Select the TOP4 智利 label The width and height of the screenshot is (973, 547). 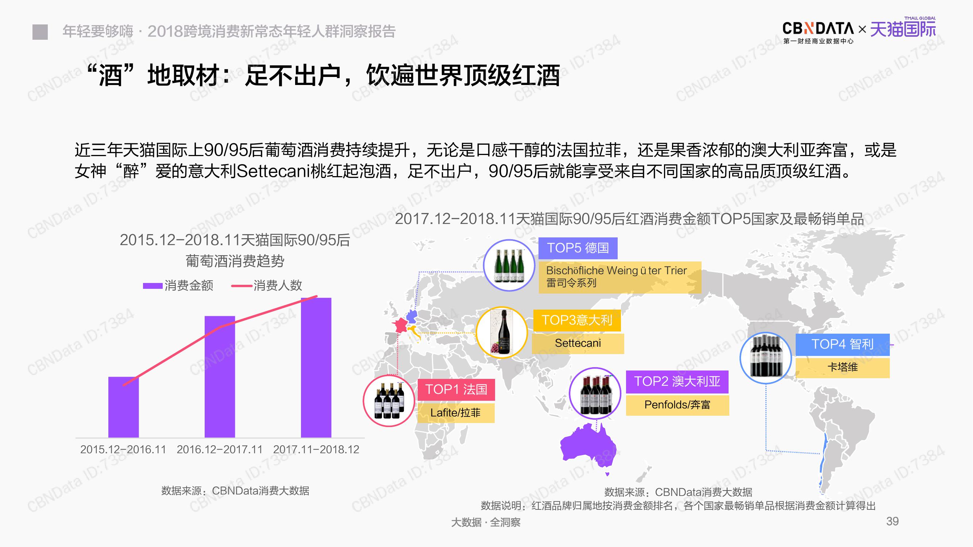pyautogui.click(x=842, y=344)
